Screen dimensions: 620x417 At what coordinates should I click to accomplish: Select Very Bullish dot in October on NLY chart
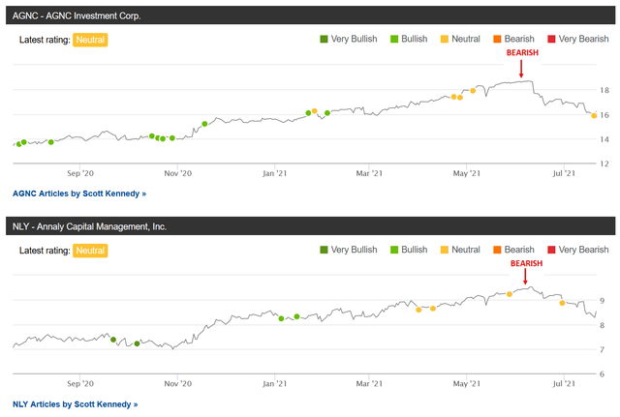pos(138,343)
